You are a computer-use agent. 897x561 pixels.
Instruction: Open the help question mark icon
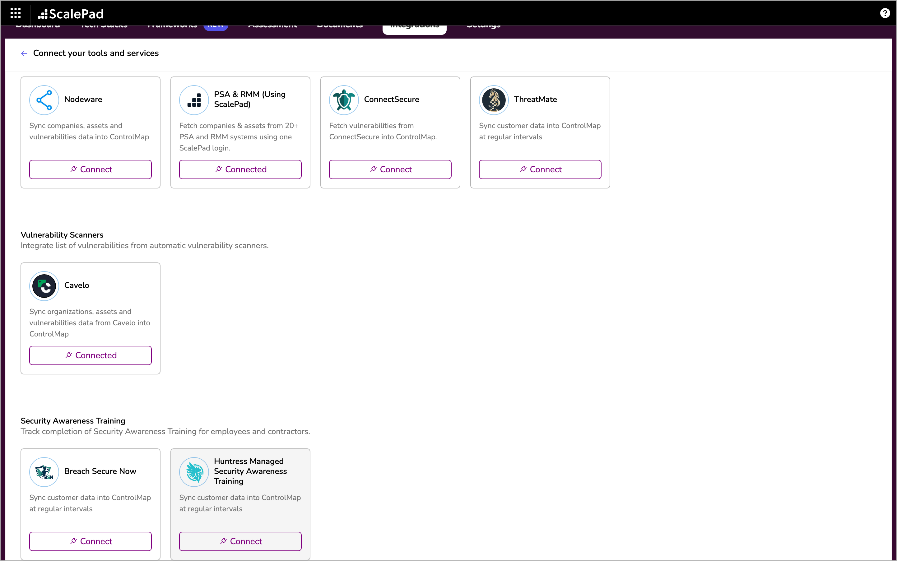pyautogui.click(x=885, y=13)
